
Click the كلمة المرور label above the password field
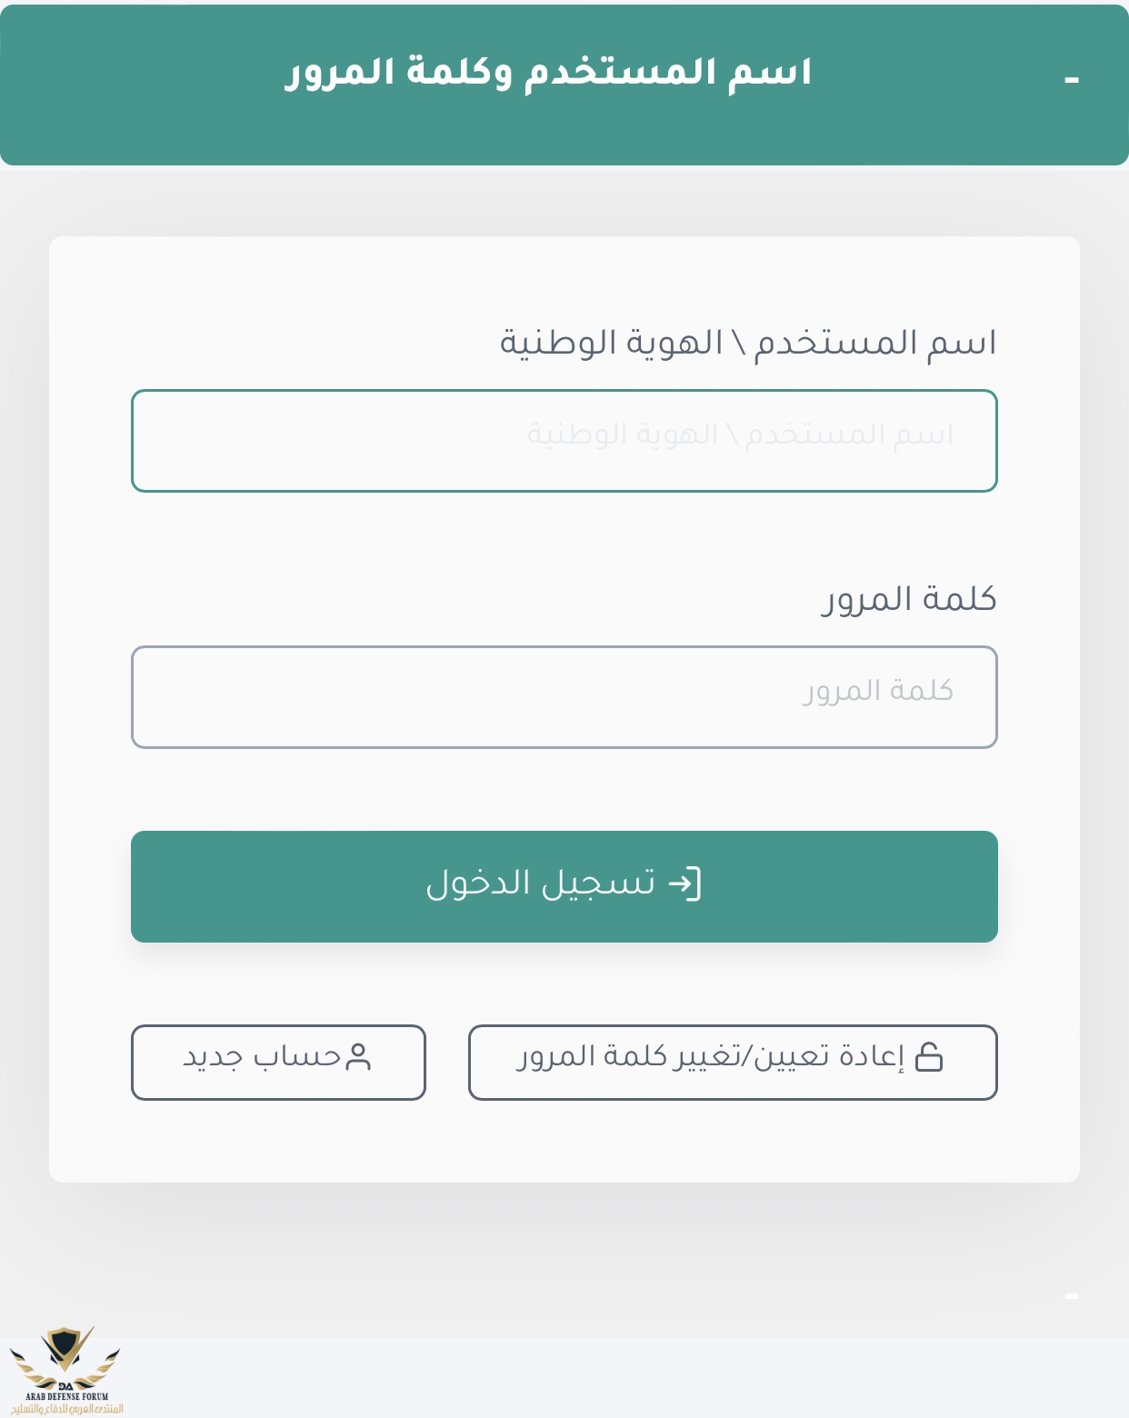[x=909, y=600]
